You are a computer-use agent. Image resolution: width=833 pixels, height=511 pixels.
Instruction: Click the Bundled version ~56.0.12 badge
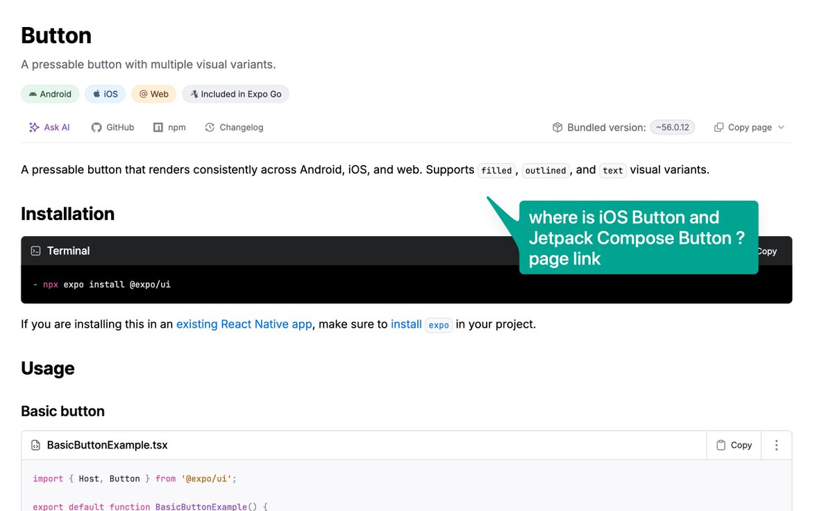673,128
